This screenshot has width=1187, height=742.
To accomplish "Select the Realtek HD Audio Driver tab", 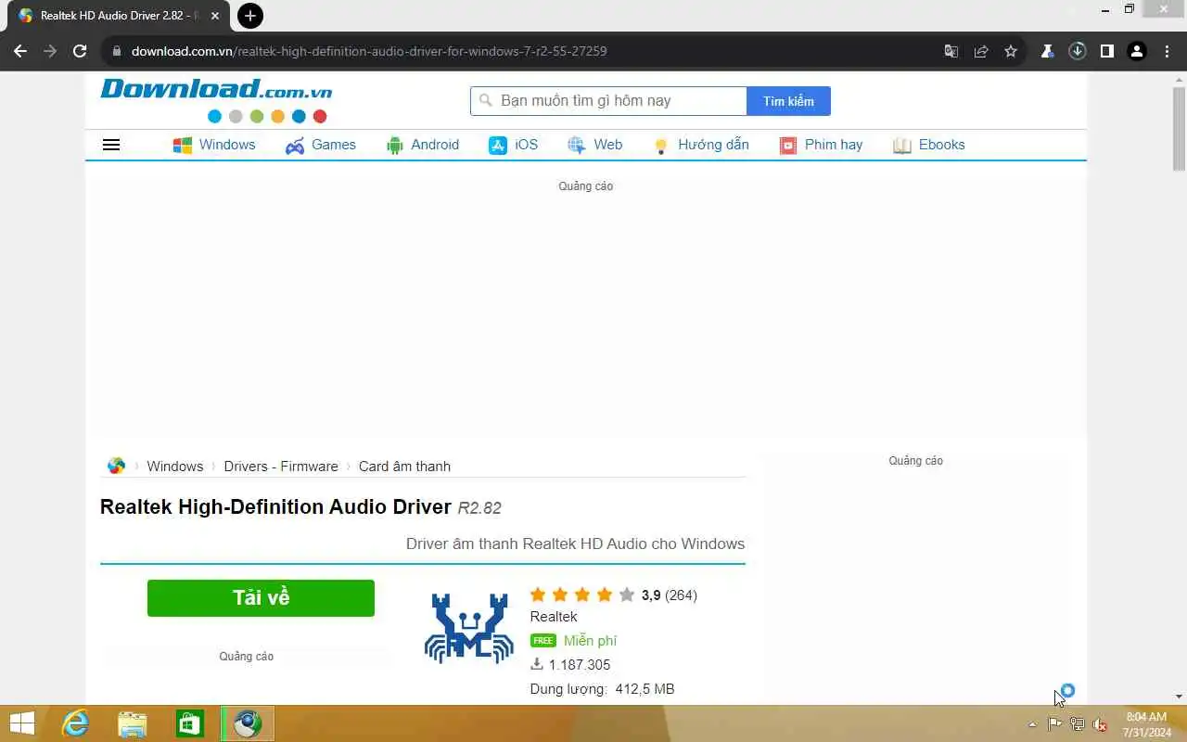I will pos(117,16).
